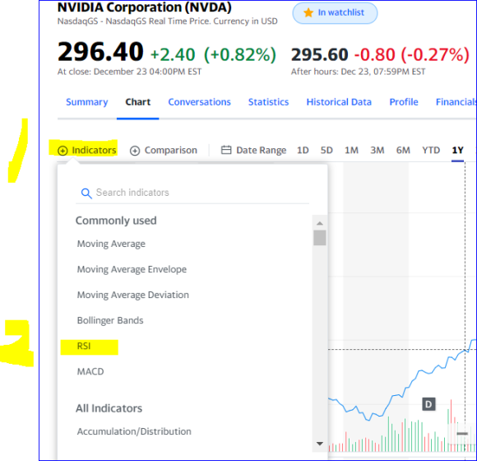The height and width of the screenshot is (461, 477).
Task: Choose the MACD indicator
Action: pos(90,372)
